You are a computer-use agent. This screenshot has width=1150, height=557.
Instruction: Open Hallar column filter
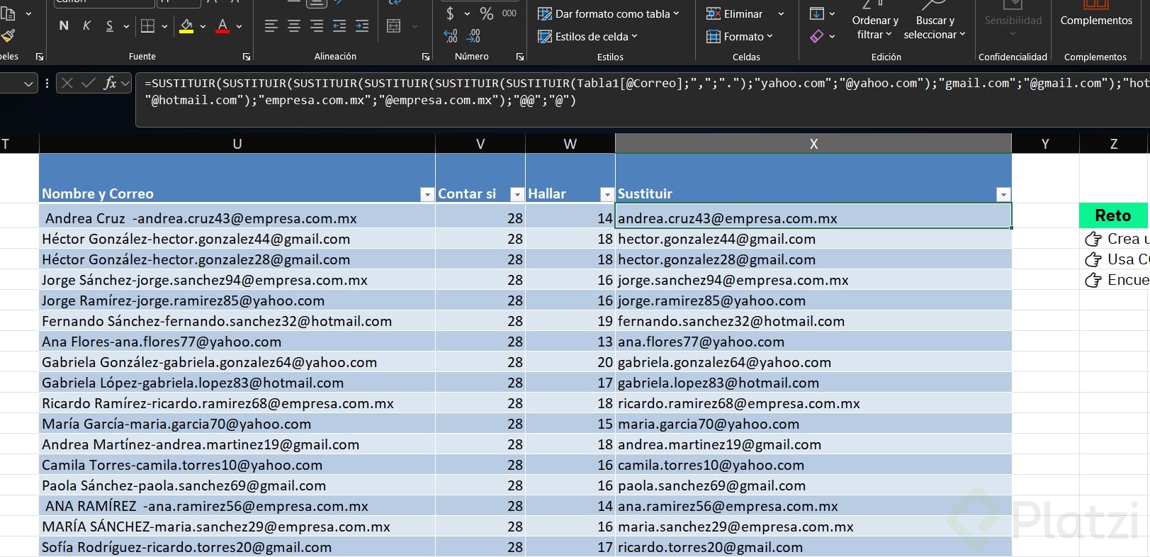pyautogui.click(x=607, y=194)
